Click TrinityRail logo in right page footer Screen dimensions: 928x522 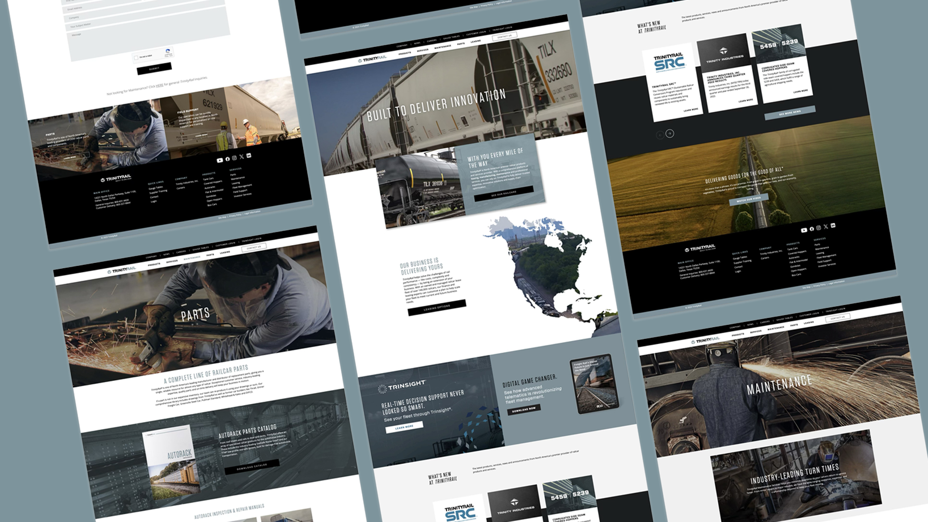point(699,249)
